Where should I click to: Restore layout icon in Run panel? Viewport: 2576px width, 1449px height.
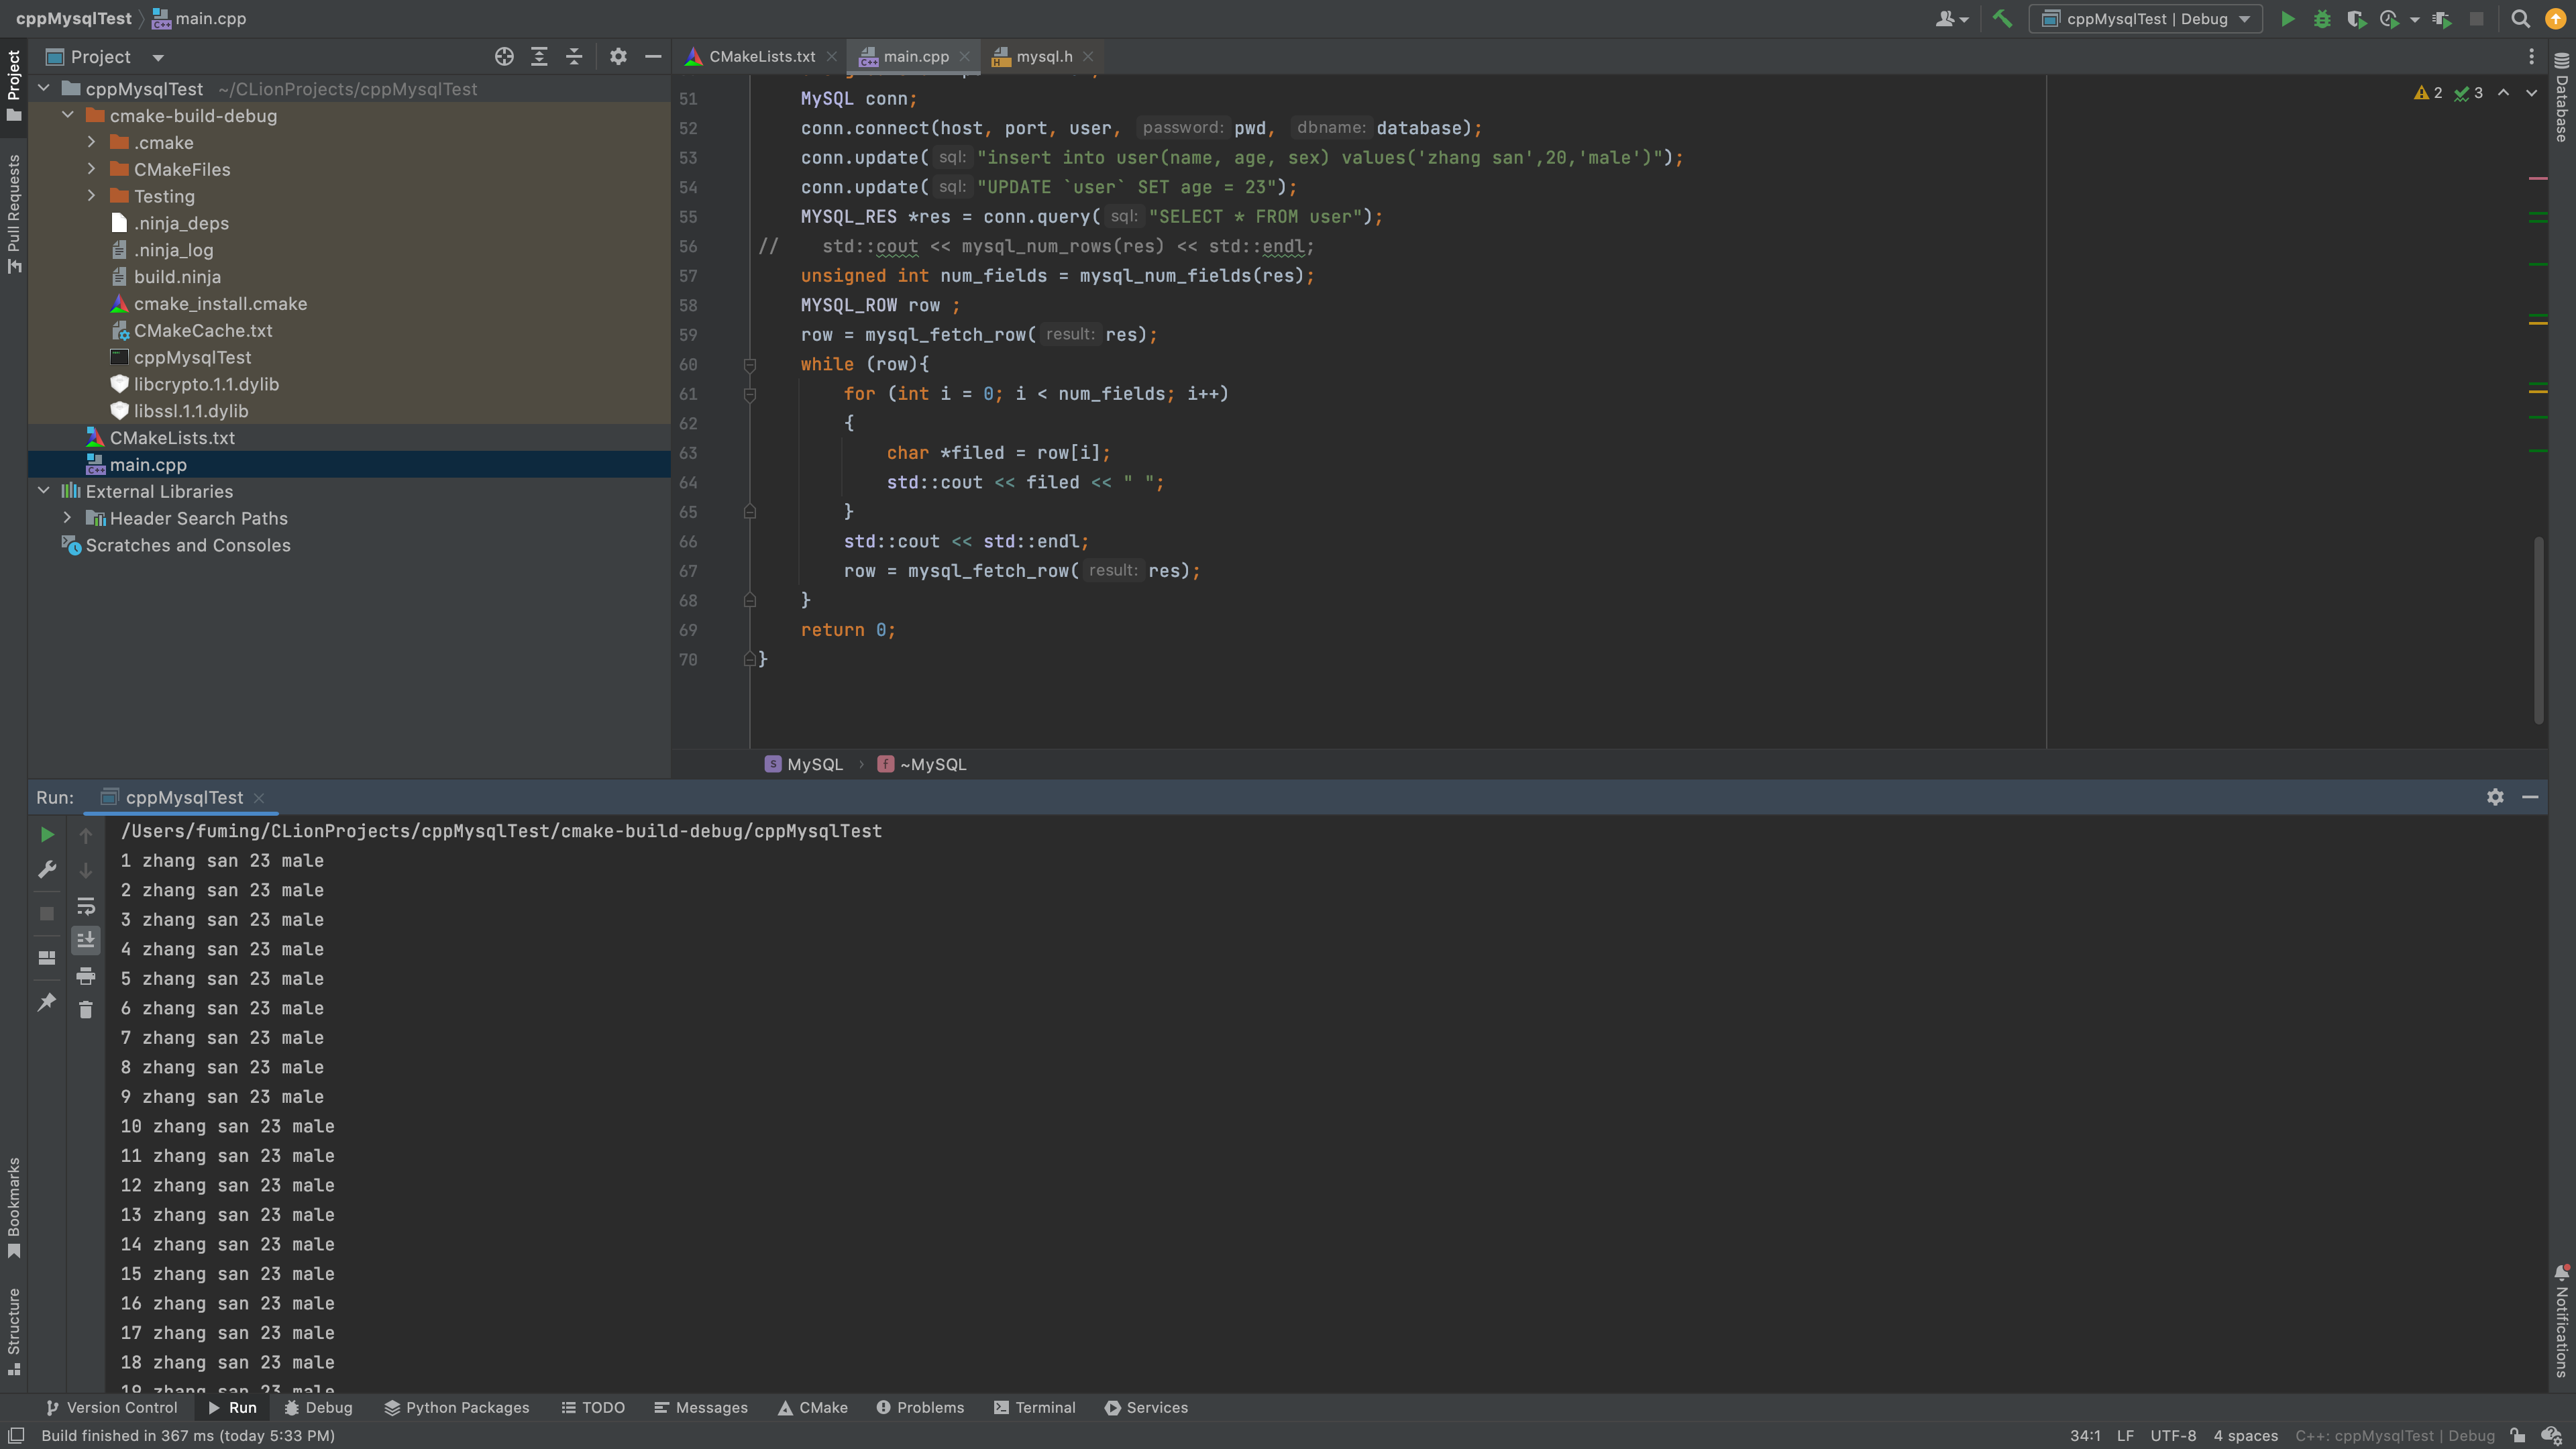[47, 958]
